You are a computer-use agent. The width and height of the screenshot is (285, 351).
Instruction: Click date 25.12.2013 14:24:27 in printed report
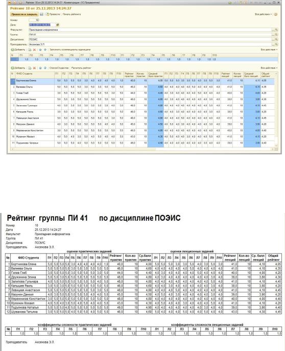point(48,230)
